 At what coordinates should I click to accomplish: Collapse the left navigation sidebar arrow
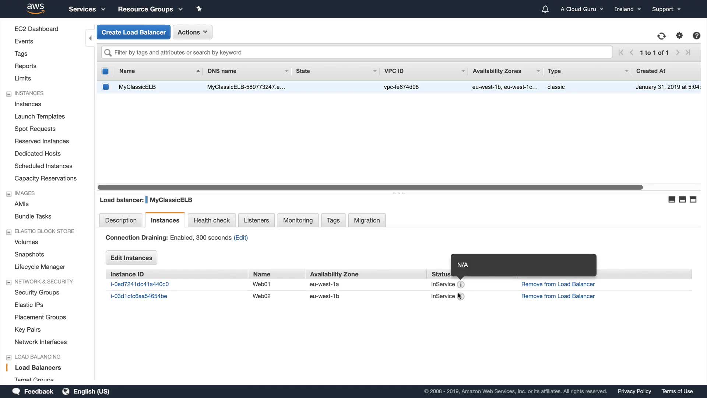click(x=90, y=38)
